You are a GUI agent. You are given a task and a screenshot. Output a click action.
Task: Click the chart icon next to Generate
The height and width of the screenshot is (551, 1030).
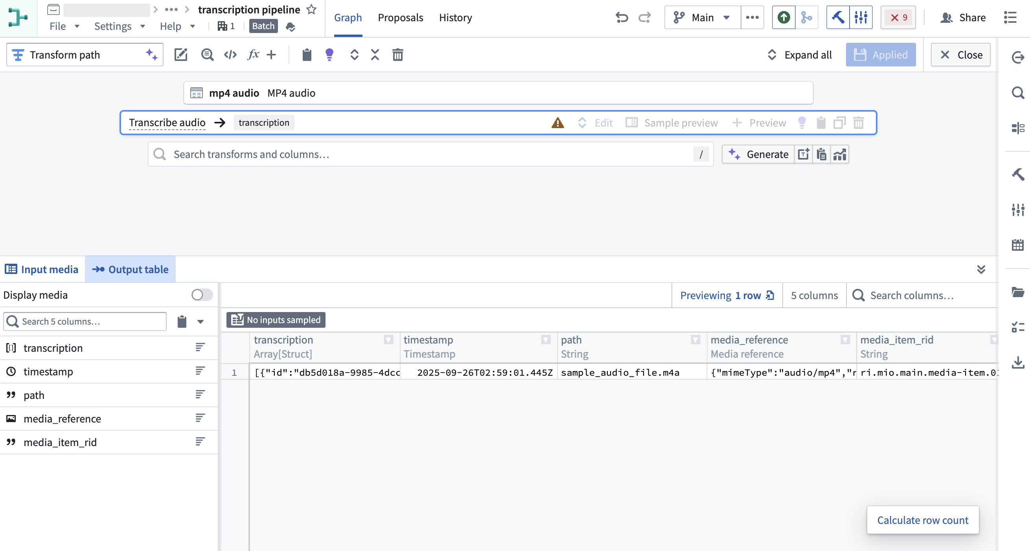840,154
